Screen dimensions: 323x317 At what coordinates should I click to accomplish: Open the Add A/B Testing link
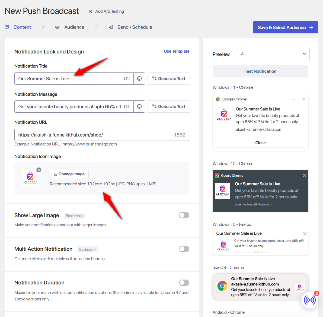(x=109, y=11)
